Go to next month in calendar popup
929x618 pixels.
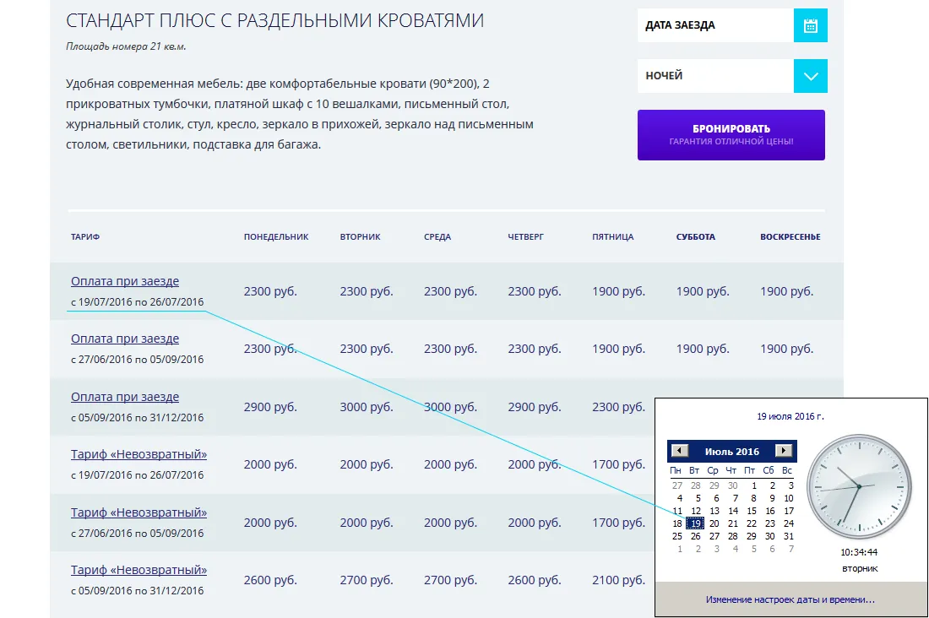[784, 451]
